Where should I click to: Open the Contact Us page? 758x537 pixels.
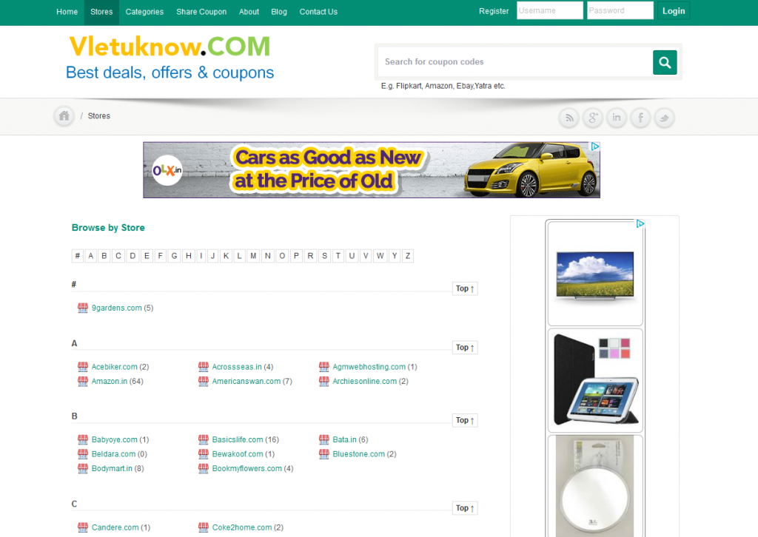point(318,12)
